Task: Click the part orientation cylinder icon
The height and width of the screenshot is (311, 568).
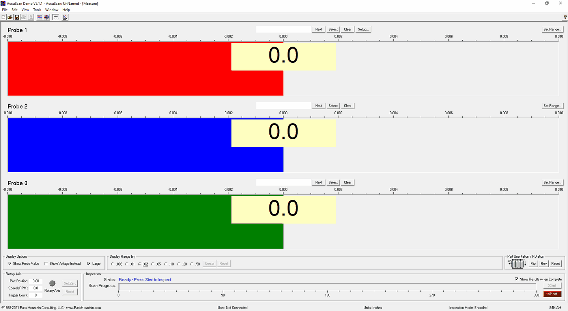Action: [517, 264]
